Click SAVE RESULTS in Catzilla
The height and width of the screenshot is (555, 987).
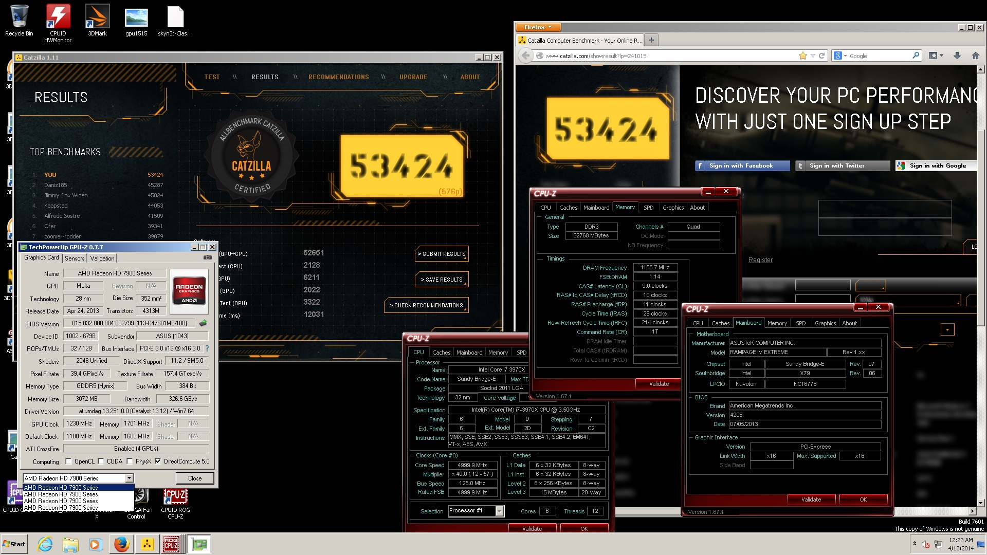click(442, 280)
